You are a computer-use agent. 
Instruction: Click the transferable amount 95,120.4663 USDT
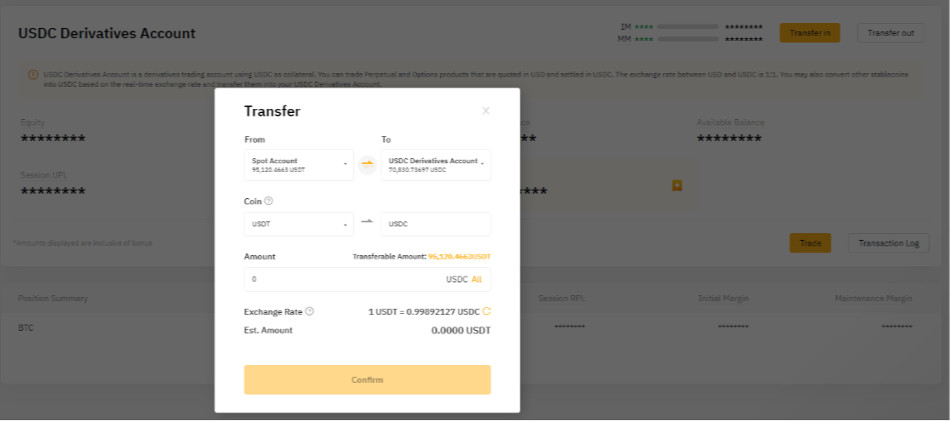click(459, 256)
